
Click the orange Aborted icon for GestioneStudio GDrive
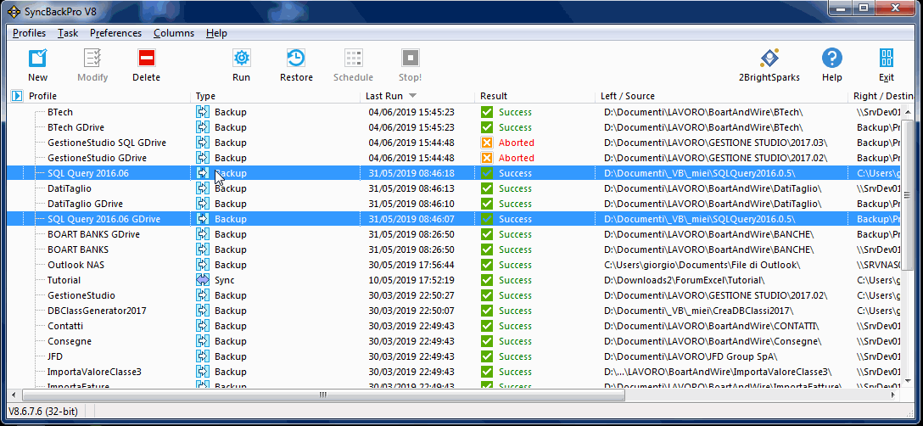[x=486, y=158]
